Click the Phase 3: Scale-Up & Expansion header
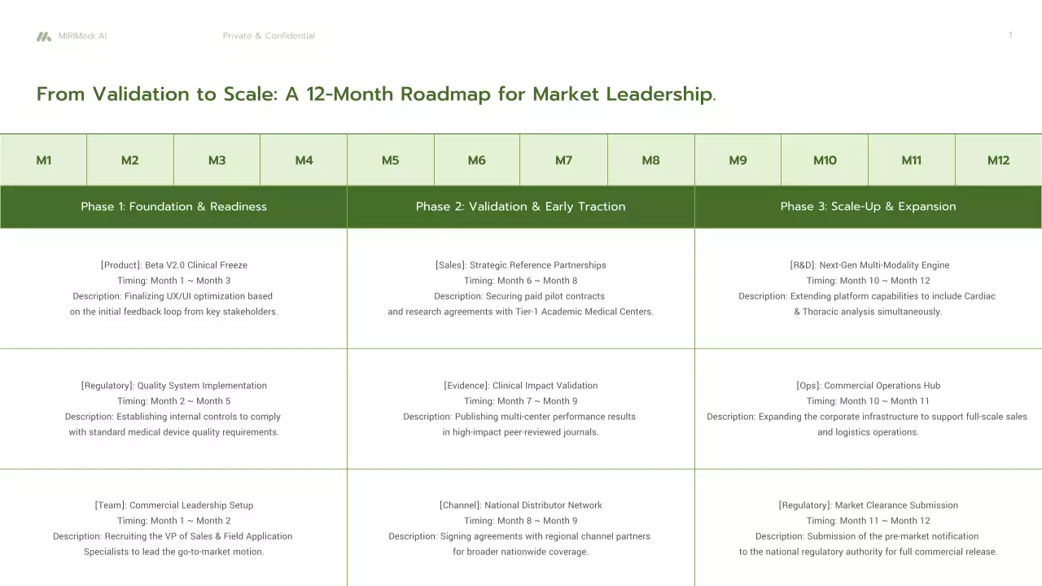 (868, 207)
